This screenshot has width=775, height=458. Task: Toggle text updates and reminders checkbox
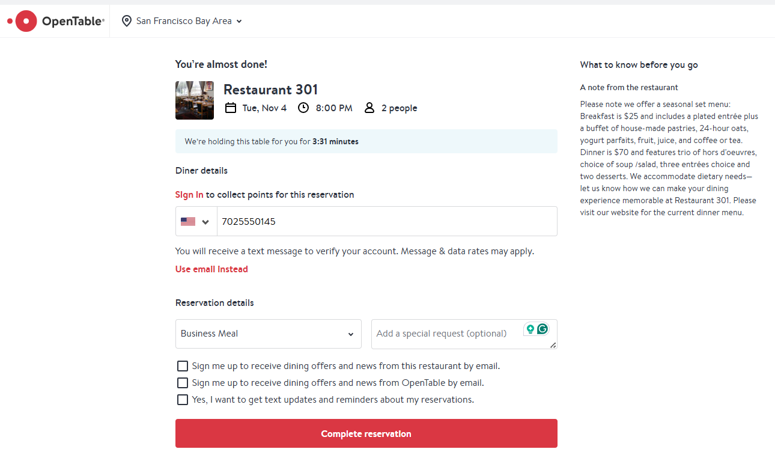[183, 400]
